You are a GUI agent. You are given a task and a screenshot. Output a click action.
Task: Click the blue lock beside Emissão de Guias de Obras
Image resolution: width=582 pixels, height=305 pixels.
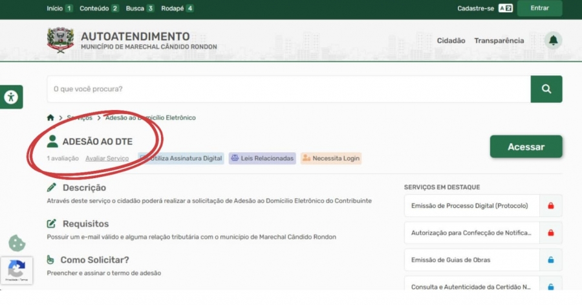coord(551,260)
